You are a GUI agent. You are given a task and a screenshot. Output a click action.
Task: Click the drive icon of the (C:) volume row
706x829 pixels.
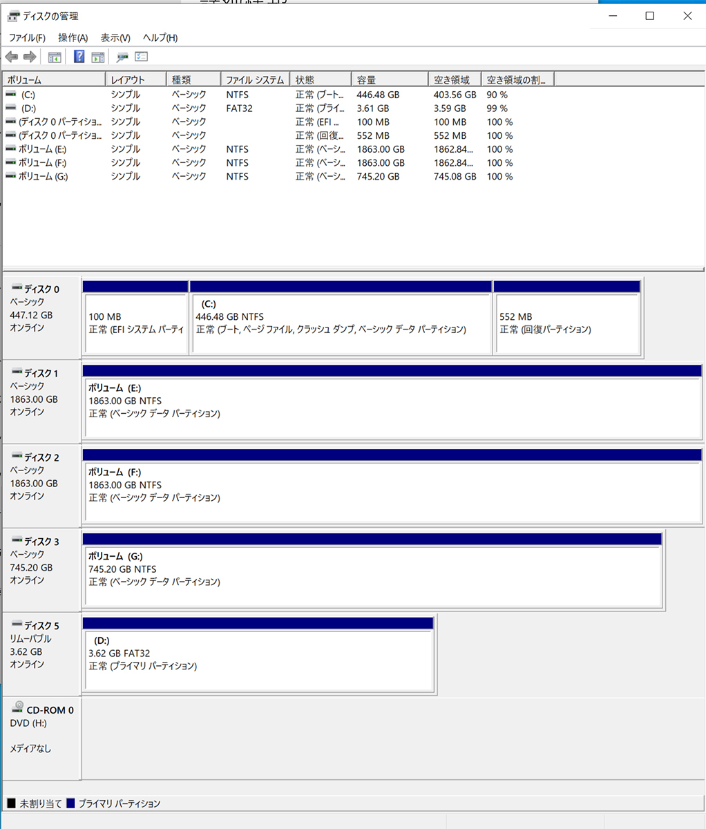(11, 95)
